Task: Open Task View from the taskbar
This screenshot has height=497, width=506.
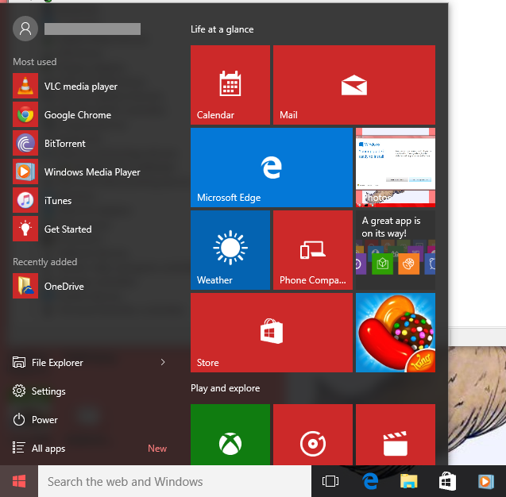Action: pos(330,481)
